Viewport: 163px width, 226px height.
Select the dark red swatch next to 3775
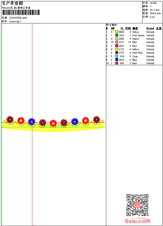[117, 53]
